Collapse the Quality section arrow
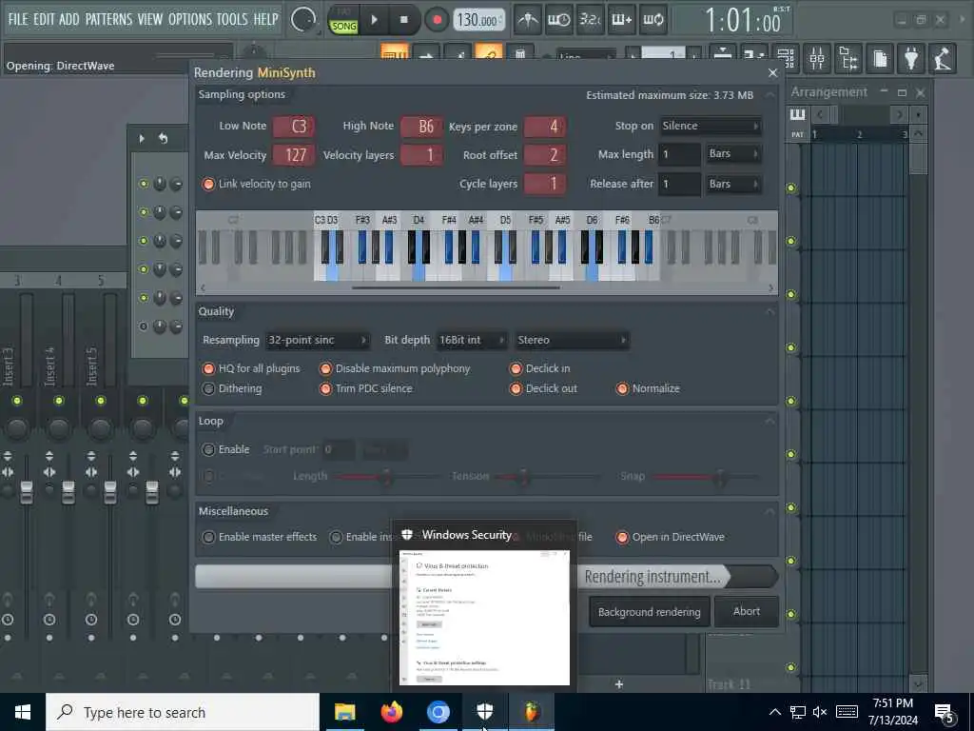The image size is (974, 731). (770, 311)
